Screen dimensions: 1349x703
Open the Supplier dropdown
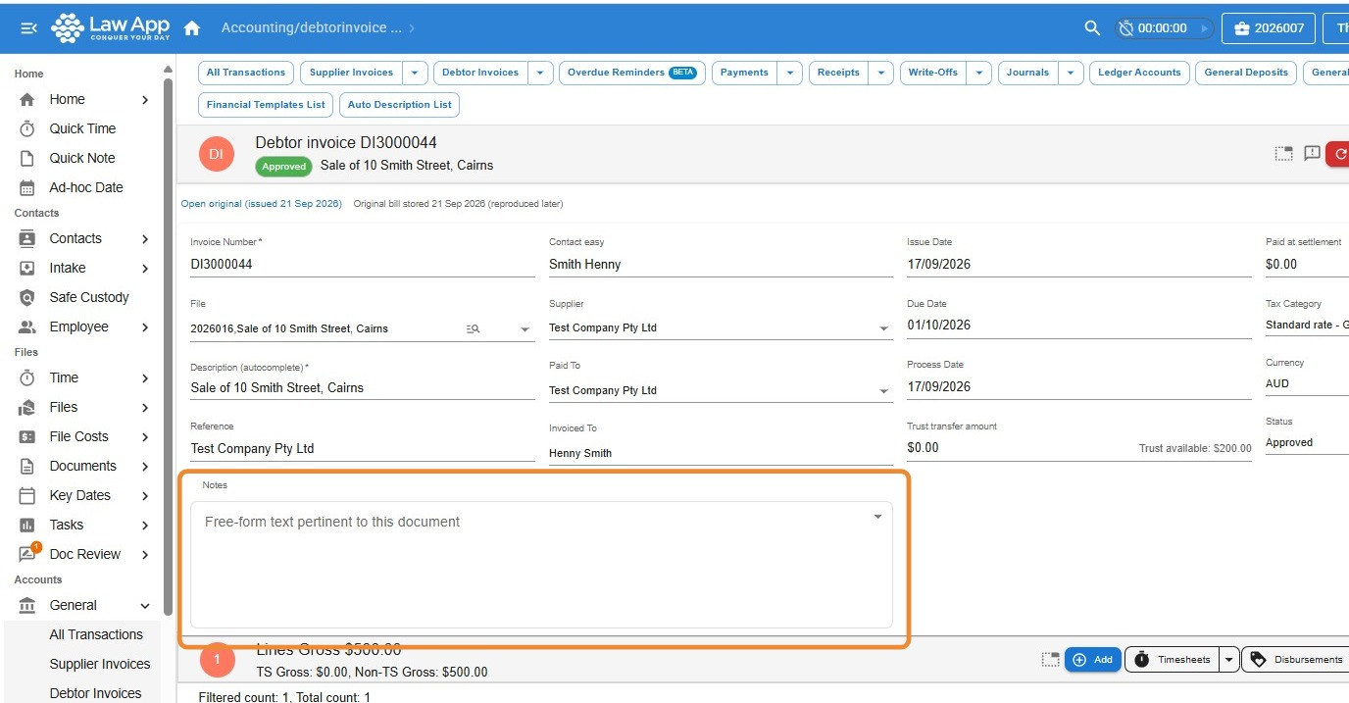[x=884, y=329]
